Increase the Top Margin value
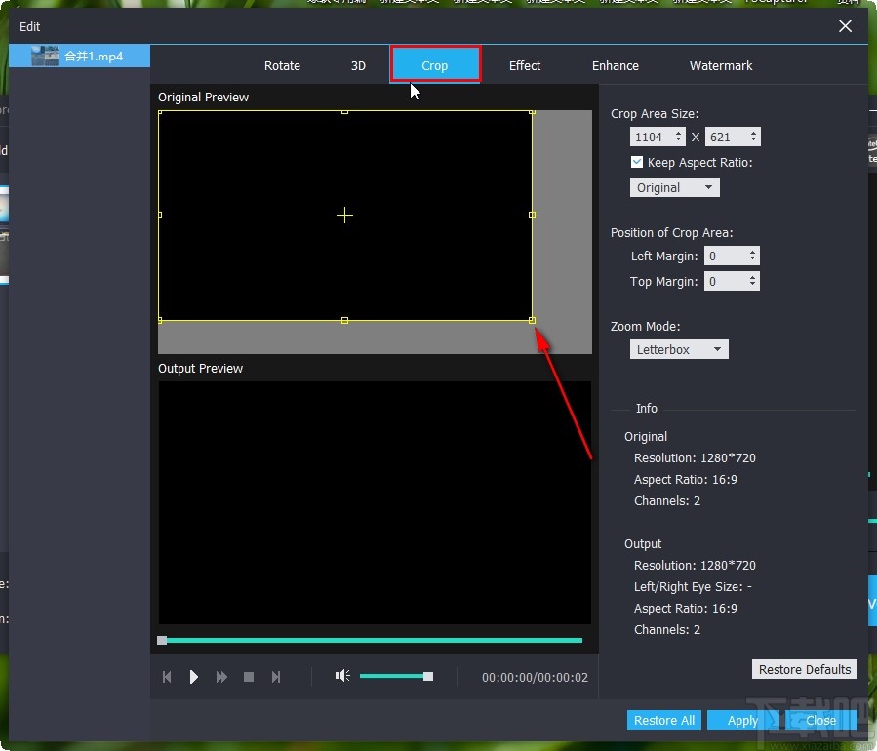The image size is (877, 751). pyautogui.click(x=753, y=277)
